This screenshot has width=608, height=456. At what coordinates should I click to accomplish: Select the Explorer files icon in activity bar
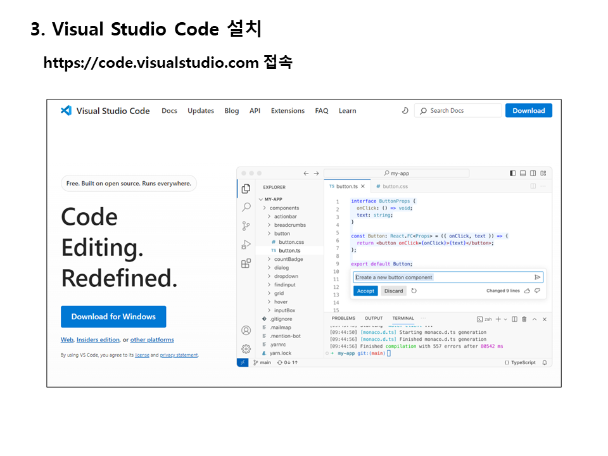tap(246, 189)
